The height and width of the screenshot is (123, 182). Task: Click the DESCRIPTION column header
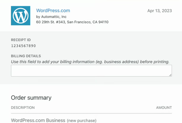pyautogui.click(x=23, y=108)
